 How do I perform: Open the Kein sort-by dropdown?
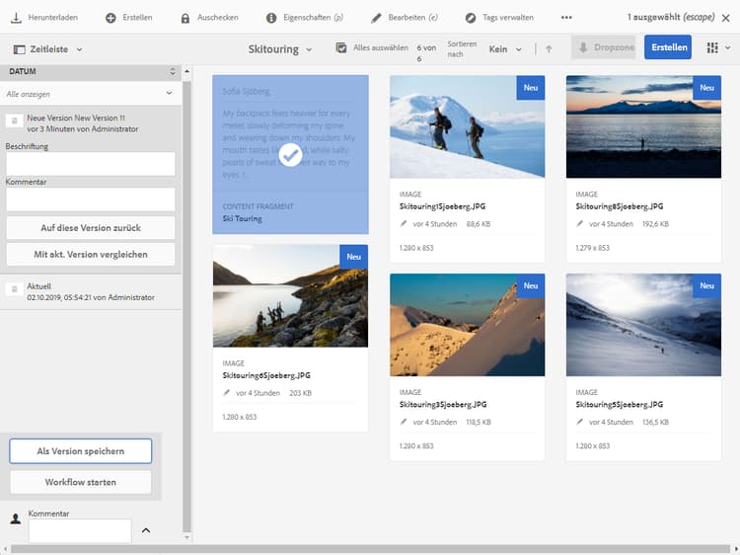pyautogui.click(x=518, y=49)
